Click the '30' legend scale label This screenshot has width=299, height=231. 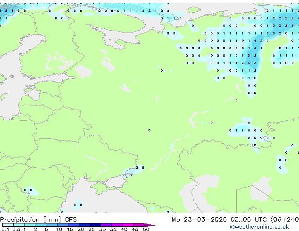pyautogui.click(x=103, y=229)
